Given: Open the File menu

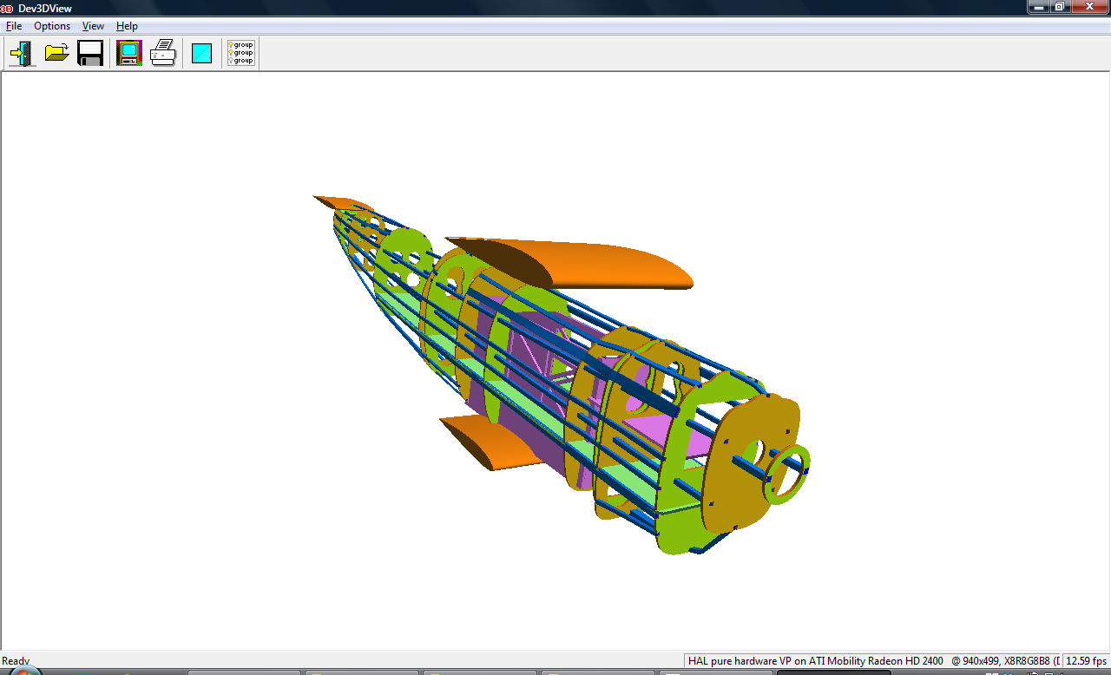Looking at the screenshot, I should click(14, 26).
